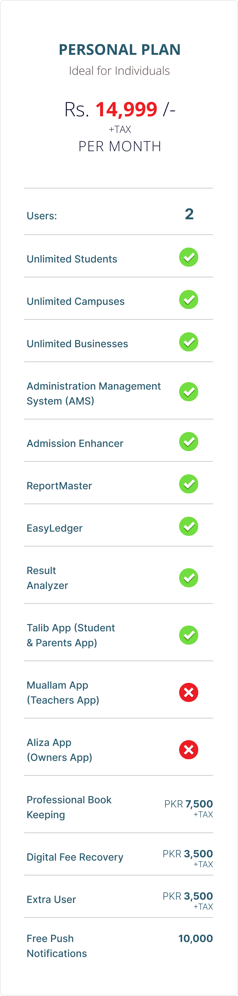This screenshot has height=996, width=238.
Task: Click the PKR 7,500 bookkeeping price
Action: [x=189, y=804]
